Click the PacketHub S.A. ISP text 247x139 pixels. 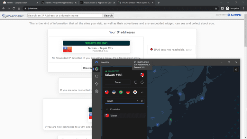[x=100, y=51]
